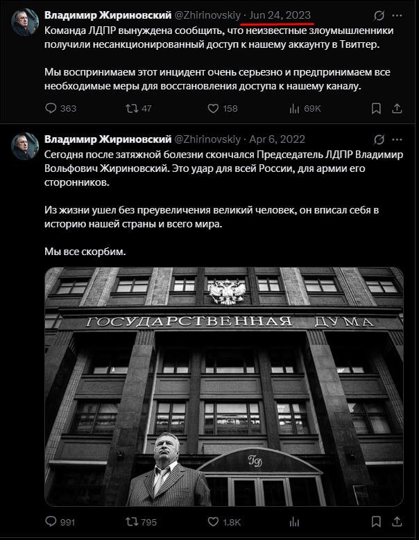This screenshot has height=540, width=419.
Task: Open more options on first tweet
Action: pyautogui.click(x=397, y=15)
